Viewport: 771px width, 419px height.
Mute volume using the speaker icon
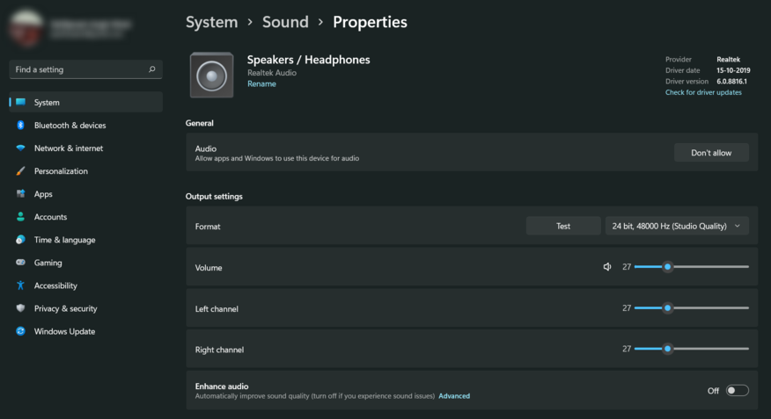tap(607, 267)
